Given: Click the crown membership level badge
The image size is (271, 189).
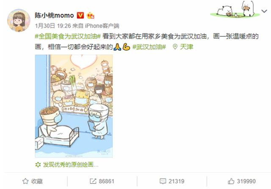Looking at the screenshot, I should tap(90, 16).
